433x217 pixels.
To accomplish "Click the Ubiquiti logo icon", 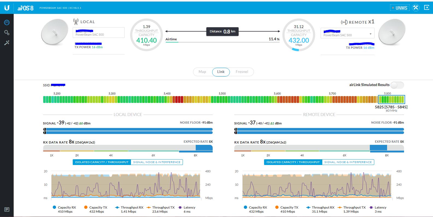I will (x=7, y=8).
